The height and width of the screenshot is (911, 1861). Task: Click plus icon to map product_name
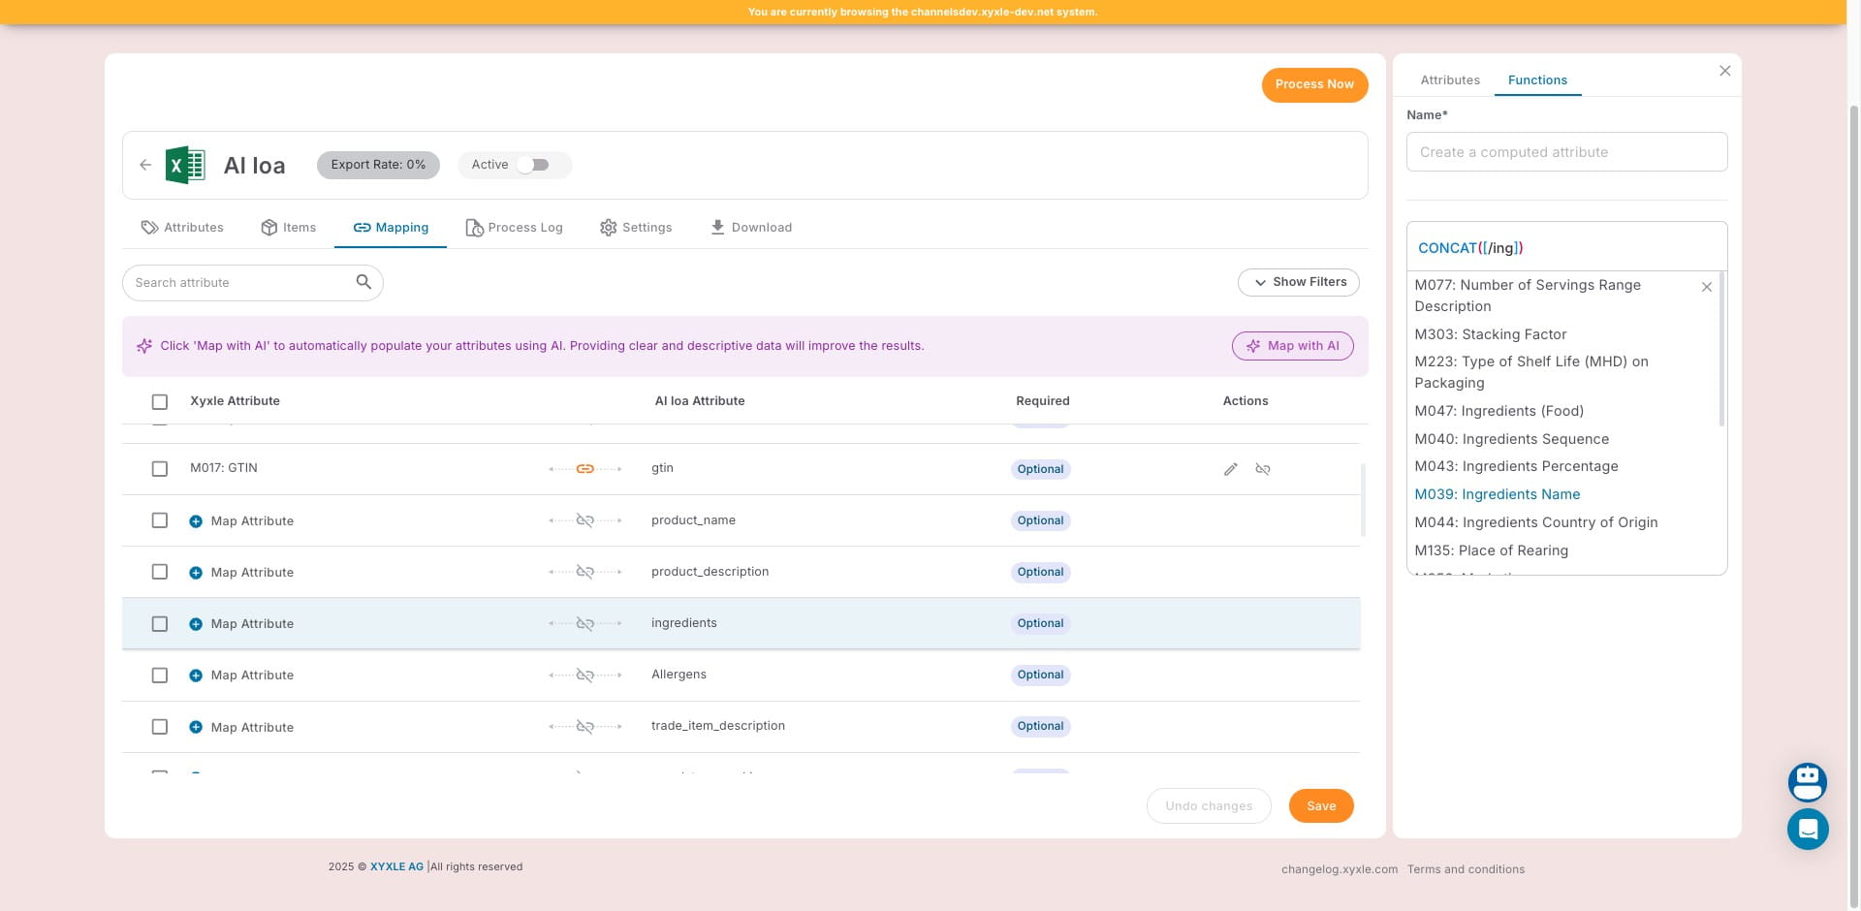tap(196, 521)
